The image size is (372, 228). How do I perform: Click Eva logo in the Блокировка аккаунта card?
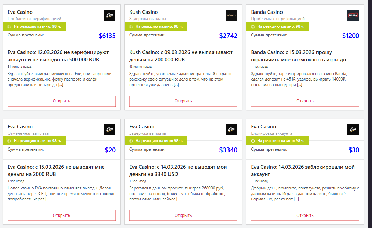(353, 130)
